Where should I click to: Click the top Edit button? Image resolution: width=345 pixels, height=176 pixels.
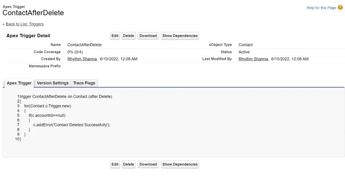115,36
